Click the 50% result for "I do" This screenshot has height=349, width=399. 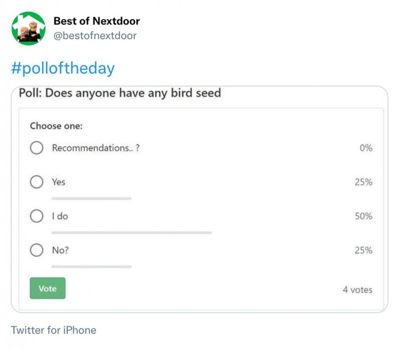(x=363, y=216)
